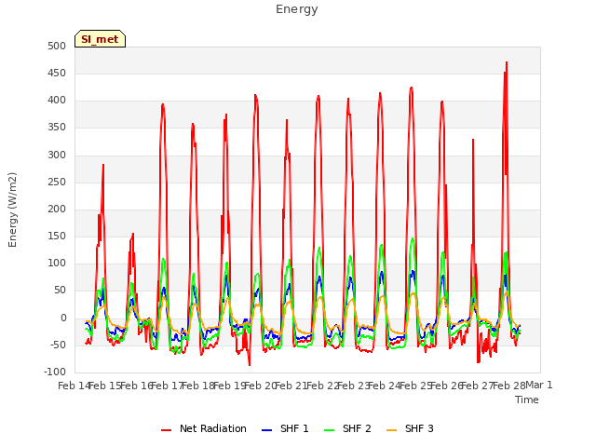Click the -100 y-axis tick label

point(55,372)
